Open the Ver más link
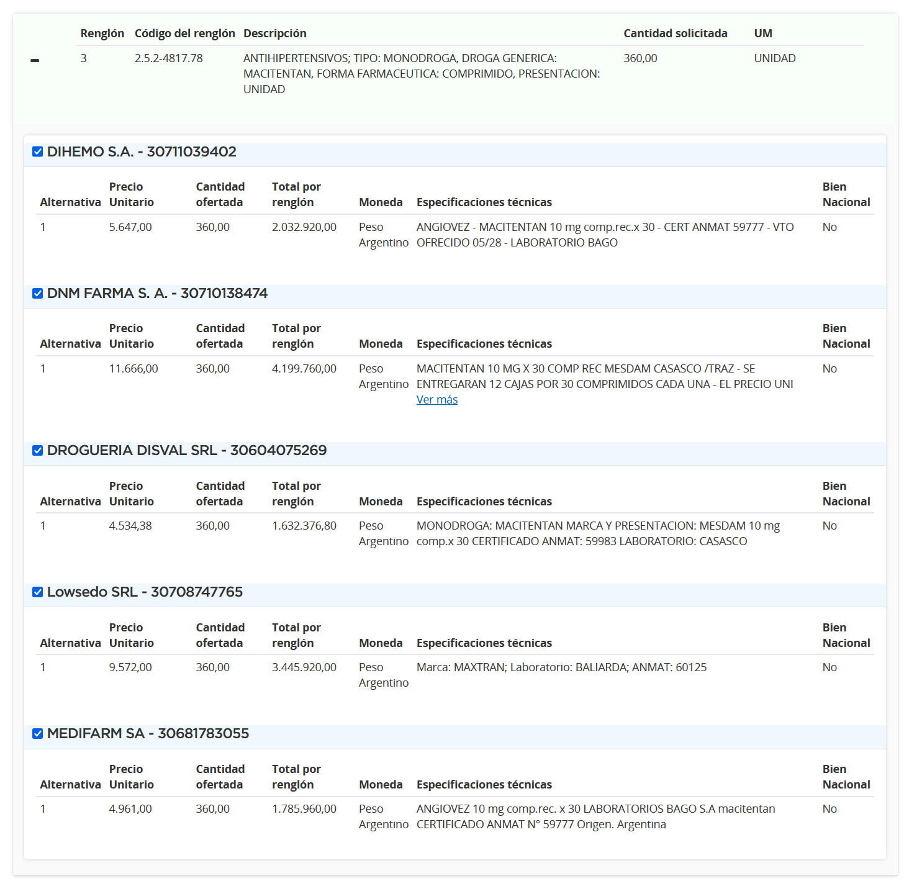 pos(437,400)
